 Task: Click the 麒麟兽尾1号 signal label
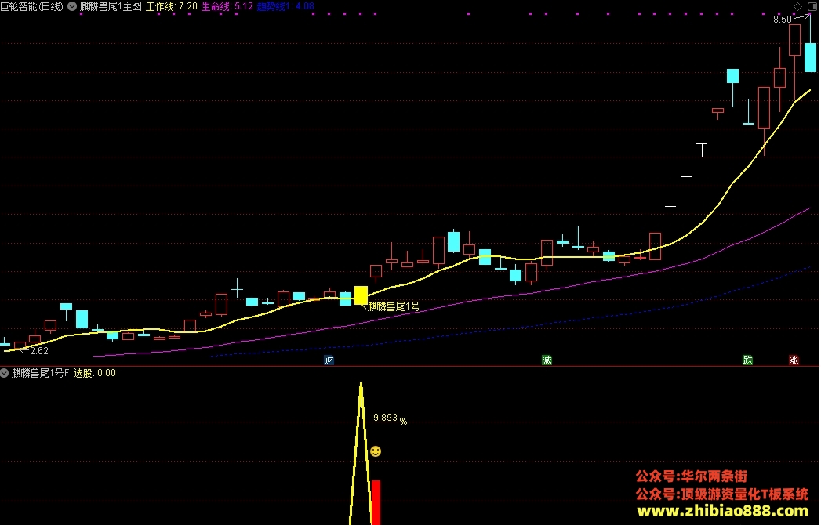pos(393,306)
